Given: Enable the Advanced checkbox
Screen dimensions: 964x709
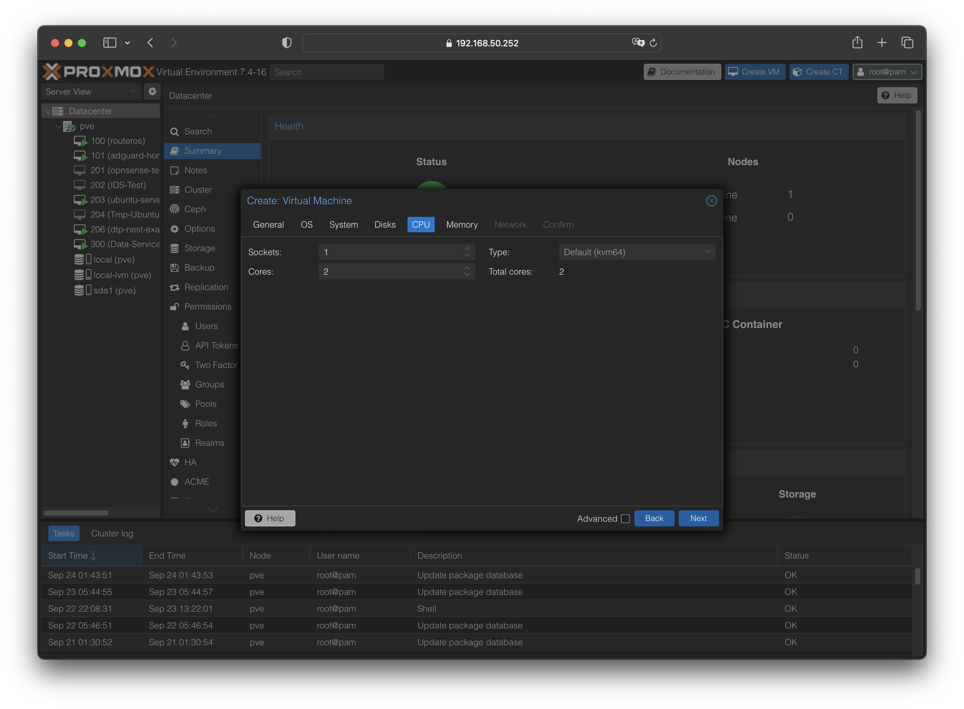Looking at the screenshot, I should click(x=625, y=518).
